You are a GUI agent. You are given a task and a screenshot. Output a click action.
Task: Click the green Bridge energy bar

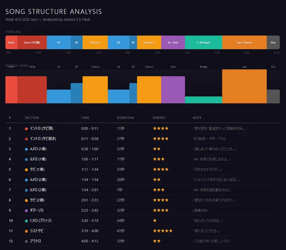[x=204, y=100]
